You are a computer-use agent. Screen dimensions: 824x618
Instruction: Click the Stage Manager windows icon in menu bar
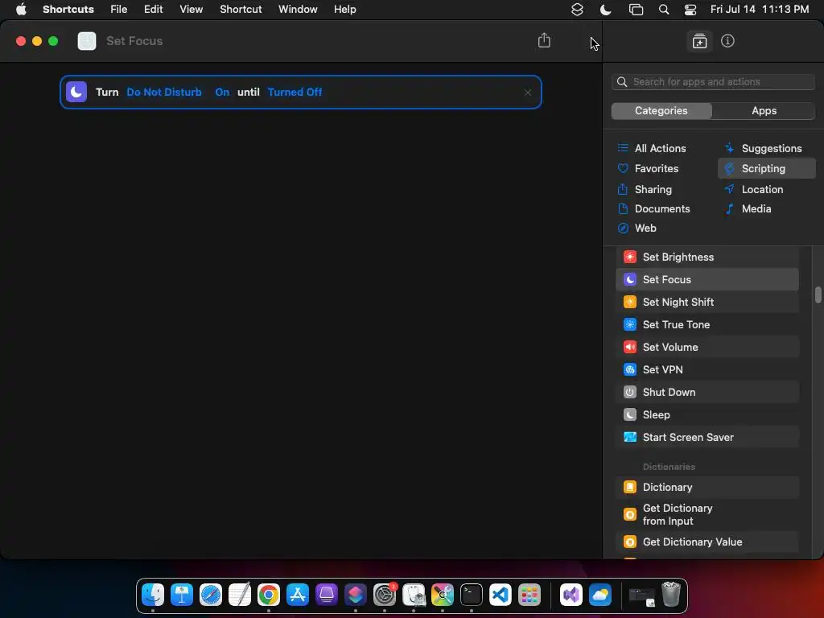636,10
